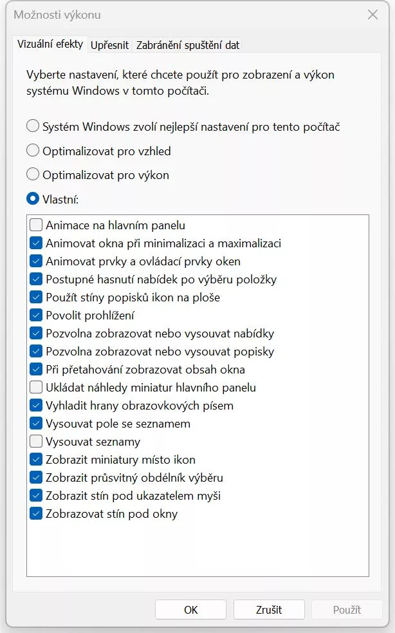This screenshot has width=395, height=633.
Task: Select the Vlastní radio button
Action: (x=33, y=199)
